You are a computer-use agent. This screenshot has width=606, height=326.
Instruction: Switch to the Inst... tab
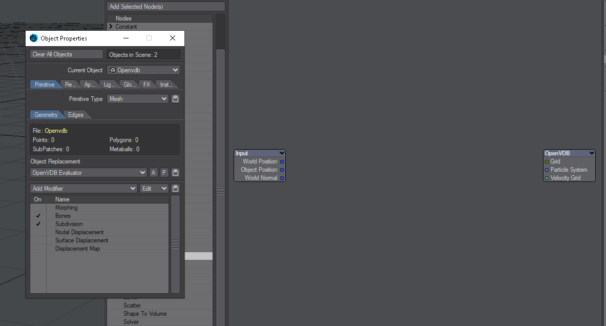click(x=166, y=84)
